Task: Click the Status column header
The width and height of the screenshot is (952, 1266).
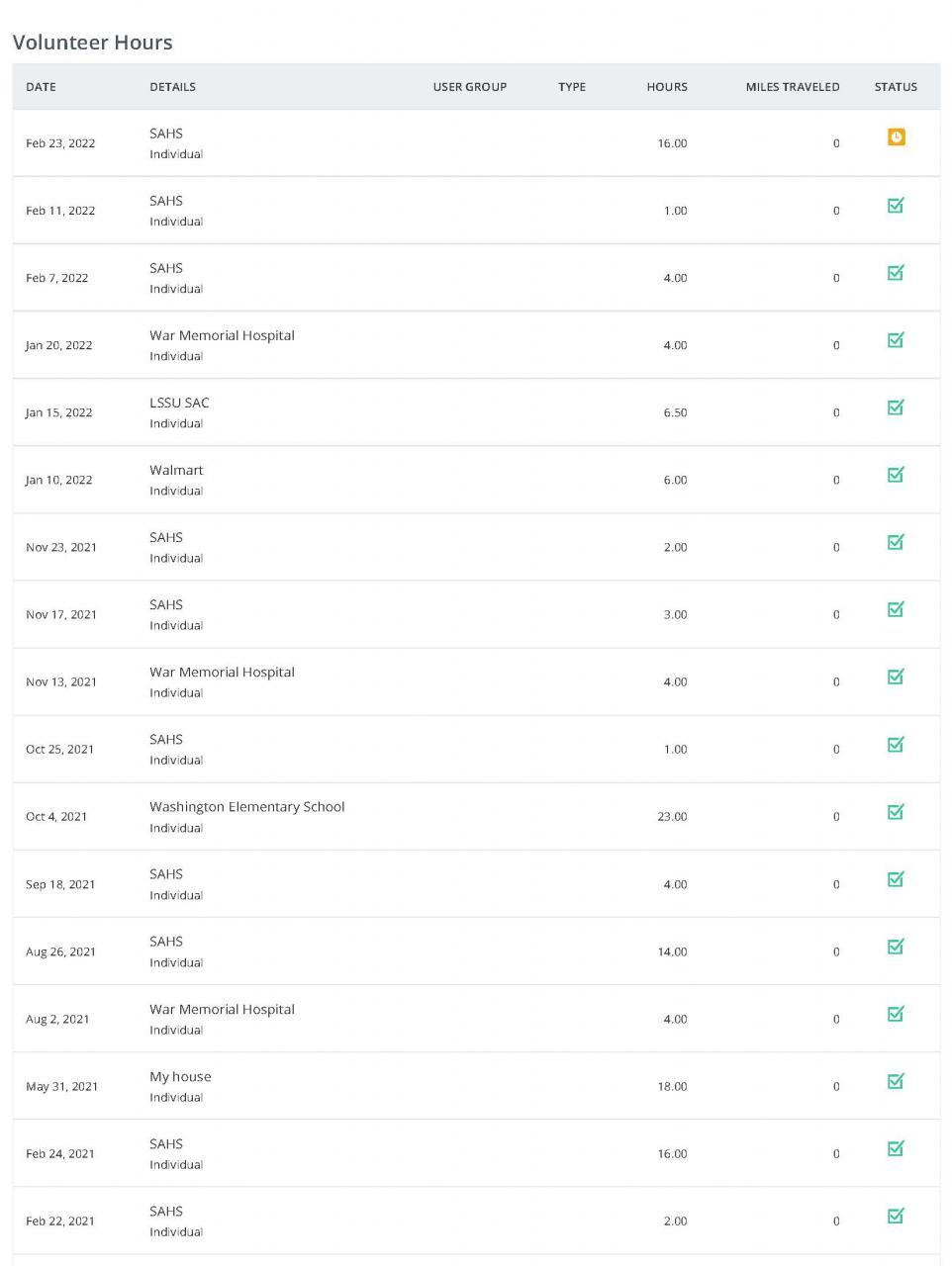Action: point(896,87)
